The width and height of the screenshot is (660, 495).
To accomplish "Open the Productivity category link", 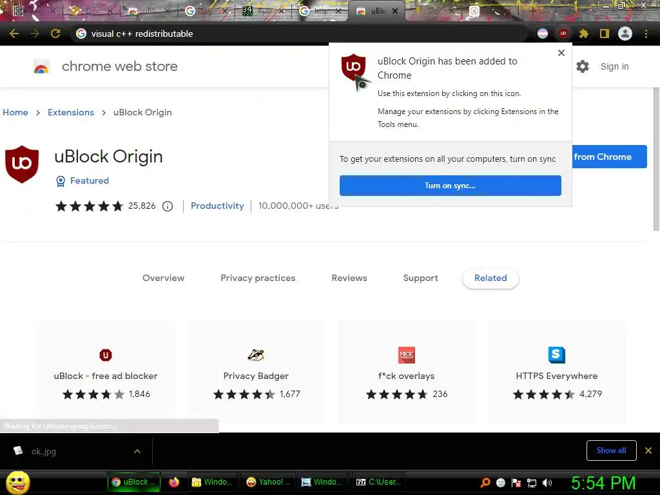I will pos(217,206).
